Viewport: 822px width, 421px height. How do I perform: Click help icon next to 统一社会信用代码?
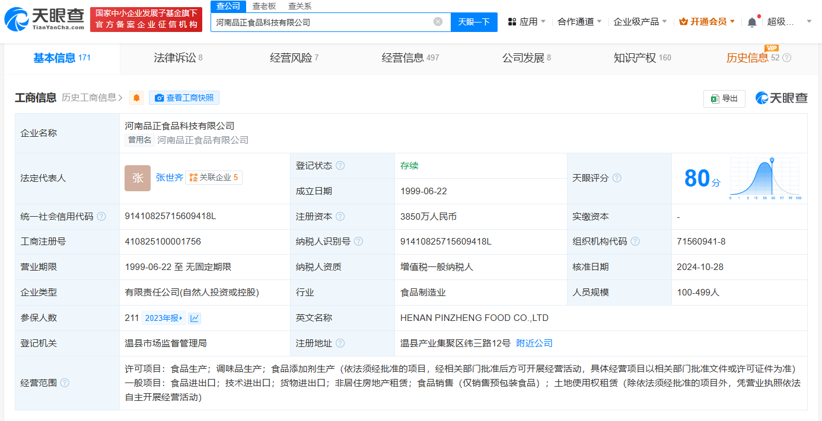point(101,217)
